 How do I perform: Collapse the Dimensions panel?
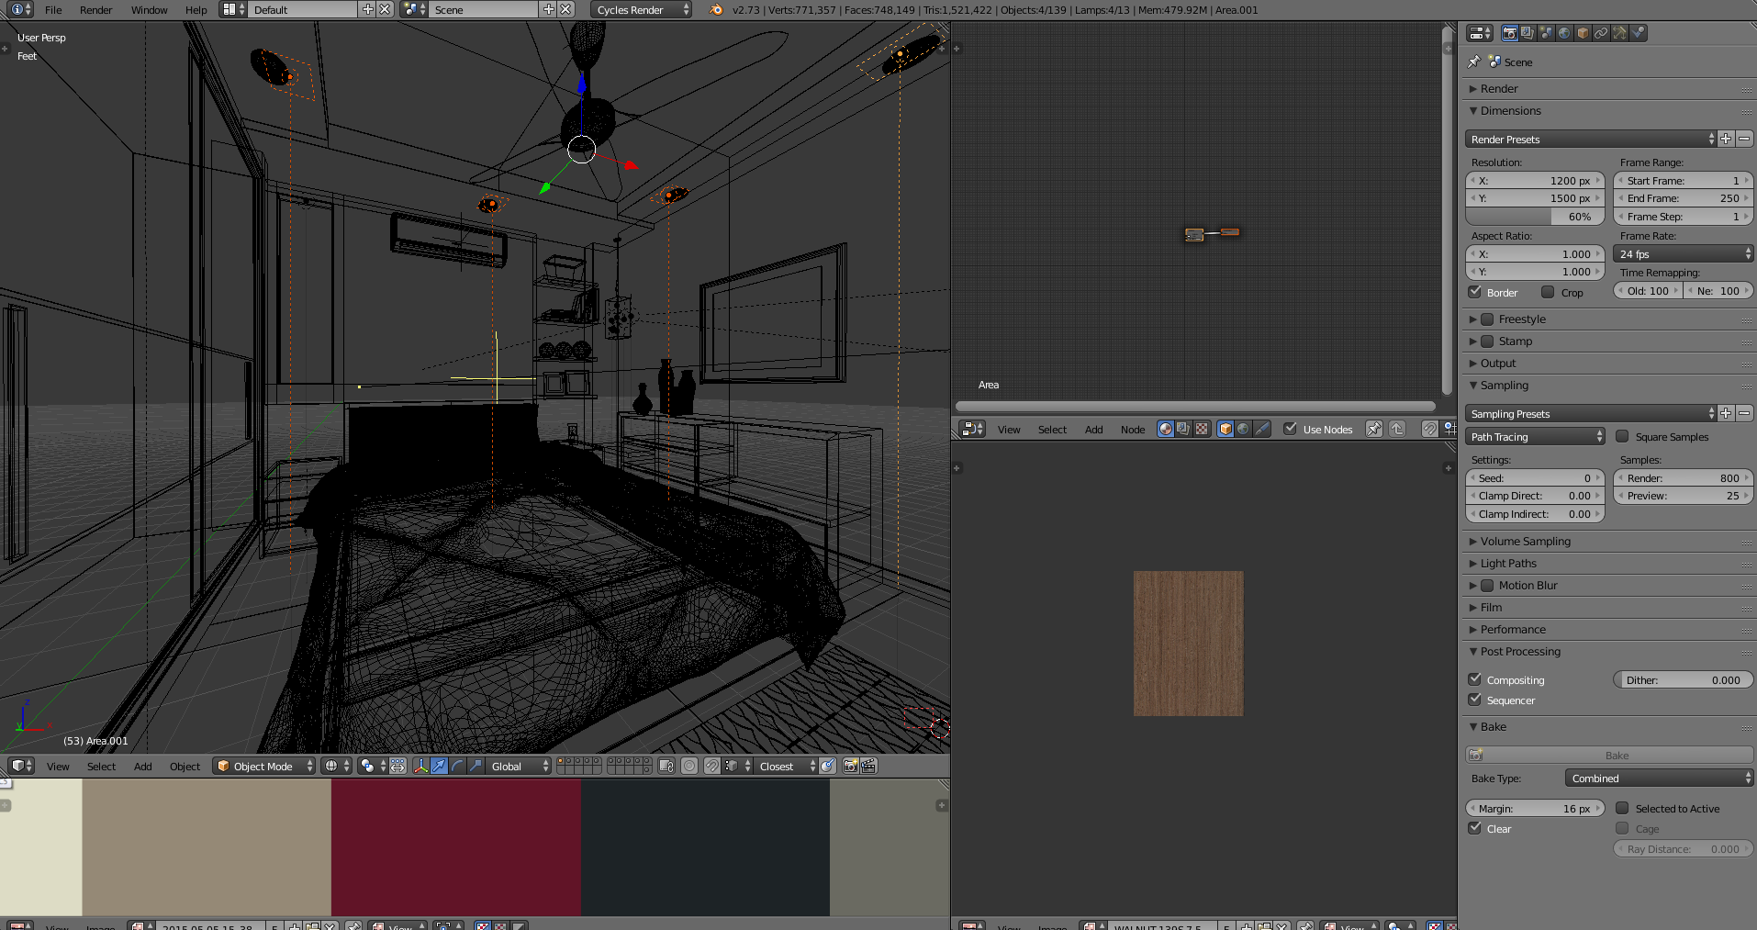[1510, 110]
